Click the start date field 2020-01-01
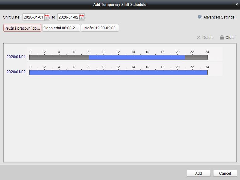The width and height of the screenshot is (240, 180). click(x=34, y=17)
